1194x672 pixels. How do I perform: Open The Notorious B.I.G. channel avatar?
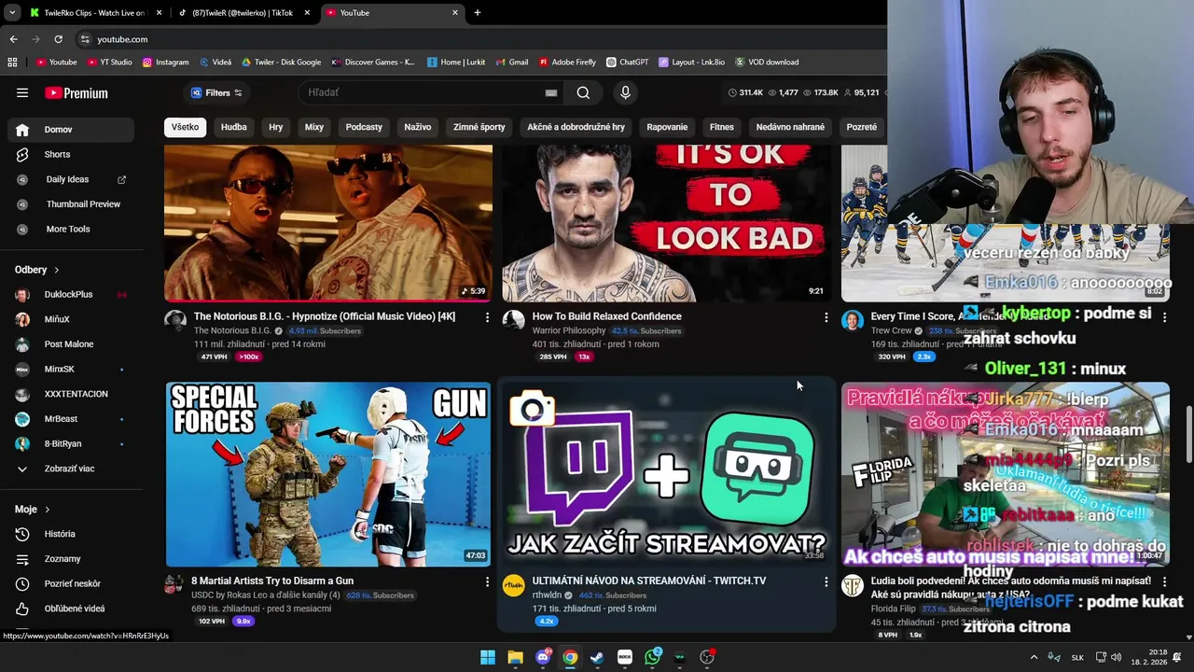click(x=175, y=321)
